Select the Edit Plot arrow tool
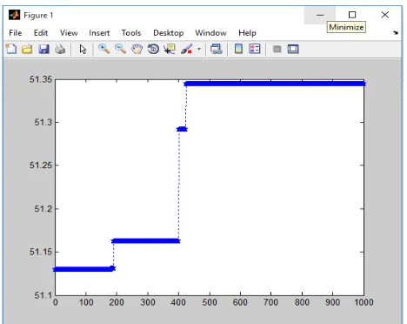The image size is (407, 324). [83, 49]
